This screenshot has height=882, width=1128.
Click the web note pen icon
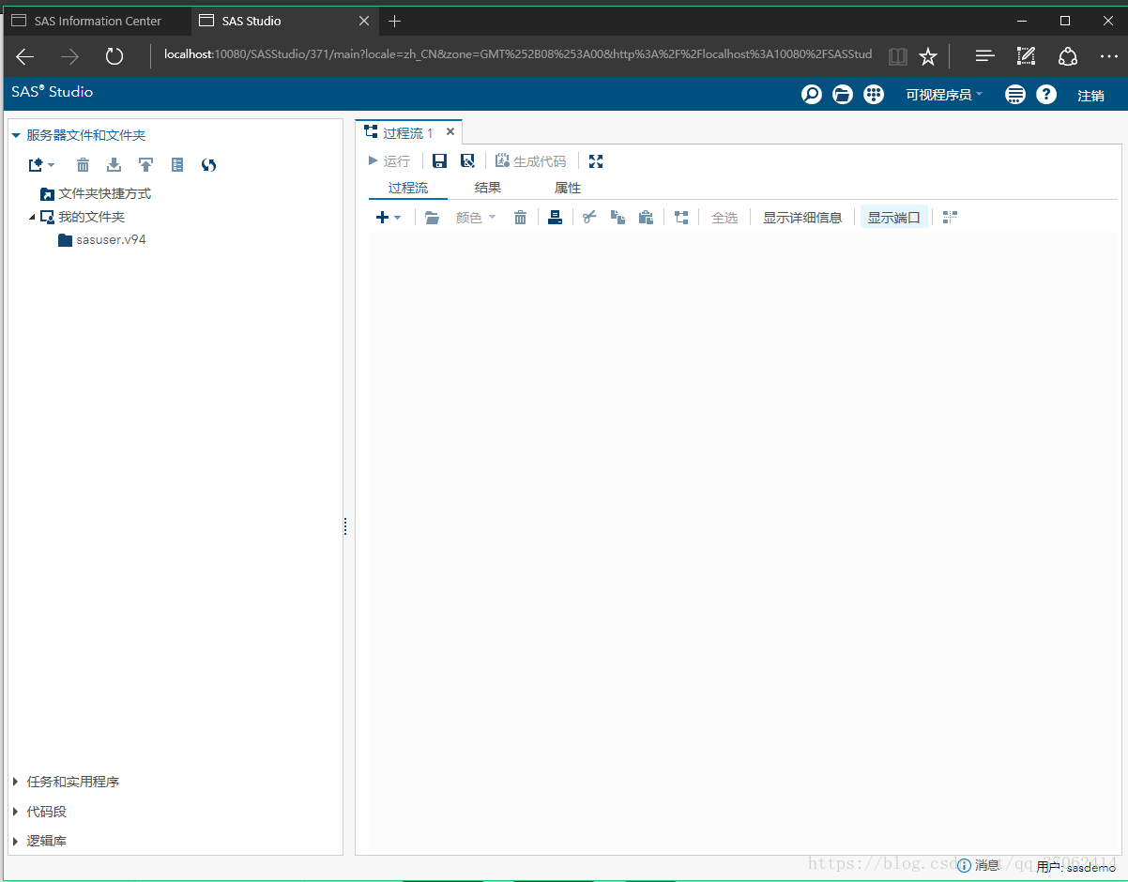pyautogui.click(x=1026, y=56)
